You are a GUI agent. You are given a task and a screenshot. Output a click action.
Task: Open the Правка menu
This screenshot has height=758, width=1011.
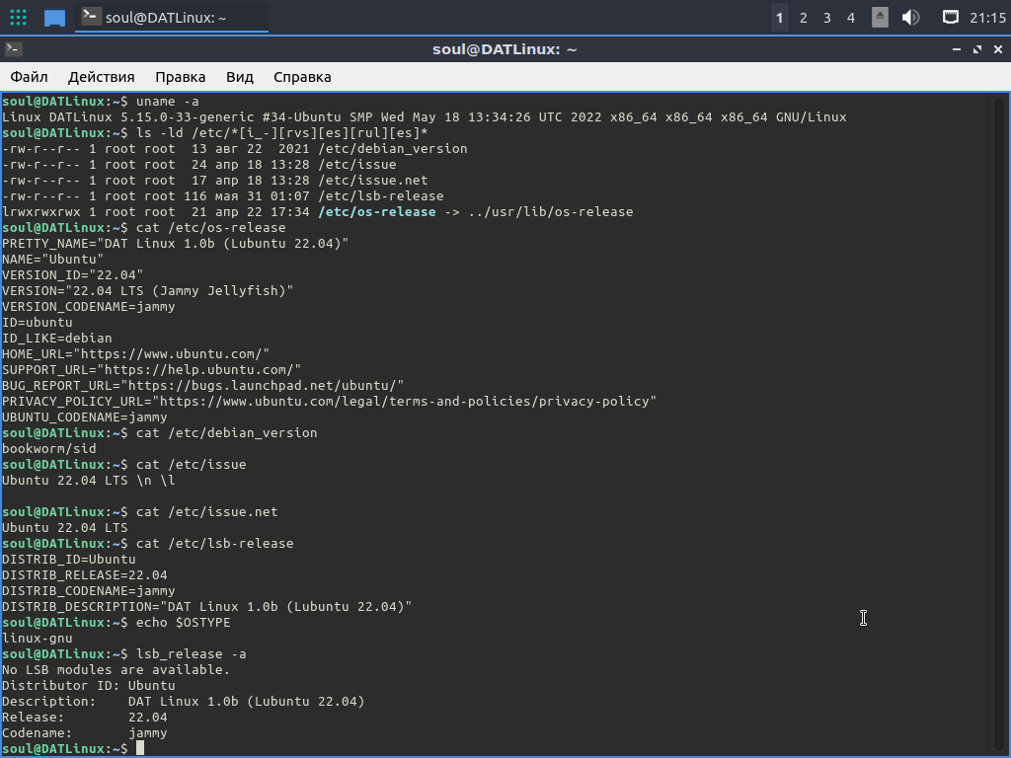pos(181,77)
